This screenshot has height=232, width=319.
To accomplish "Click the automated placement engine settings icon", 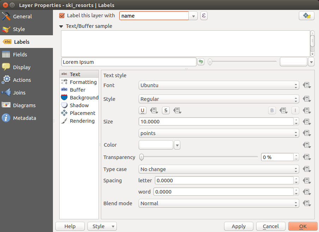I will click(306, 16).
